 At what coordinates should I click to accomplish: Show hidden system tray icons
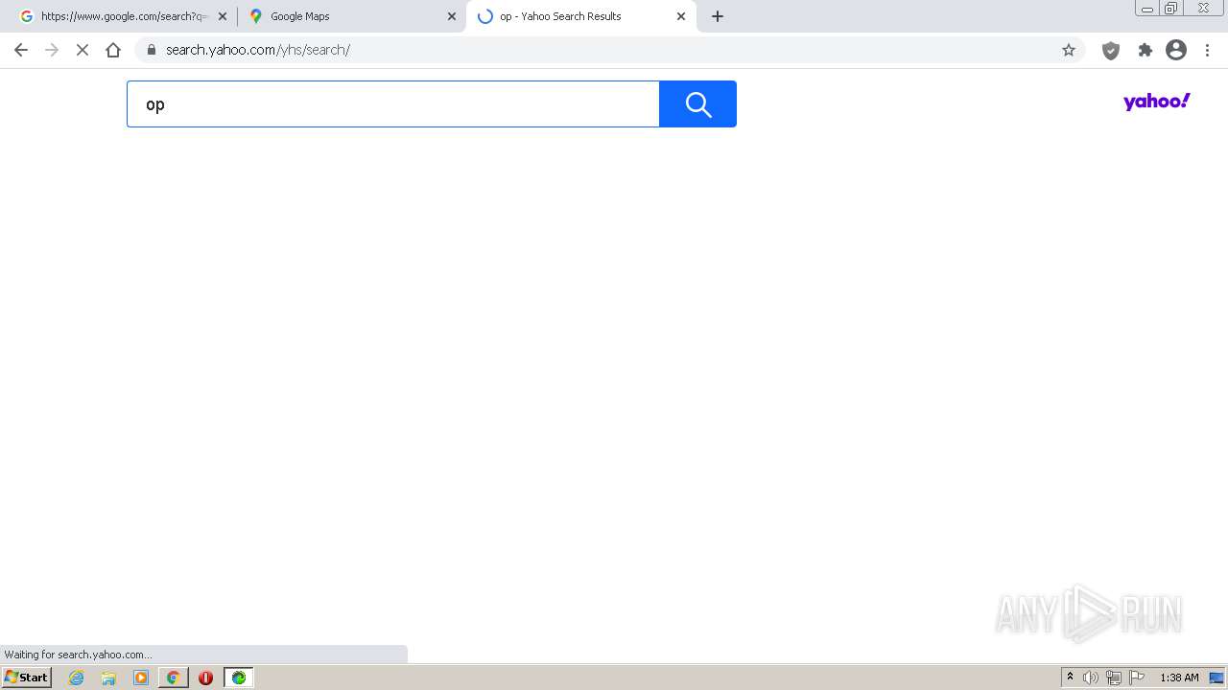(1070, 678)
